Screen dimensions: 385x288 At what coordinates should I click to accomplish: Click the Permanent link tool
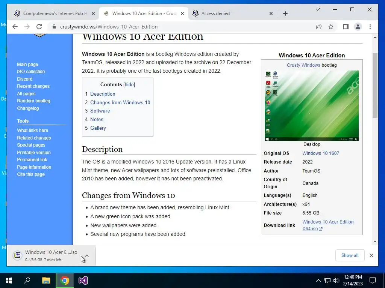tap(32, 159)
